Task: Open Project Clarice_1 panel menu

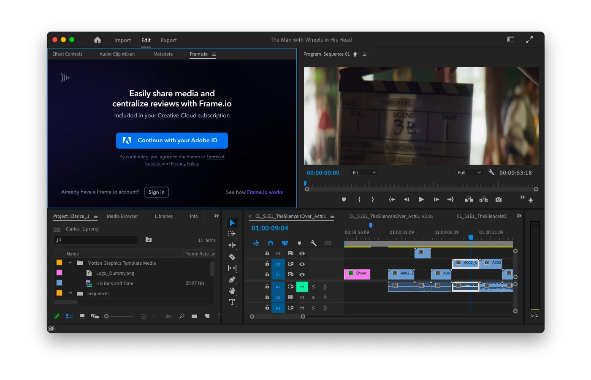Action: tap(96, 216)
